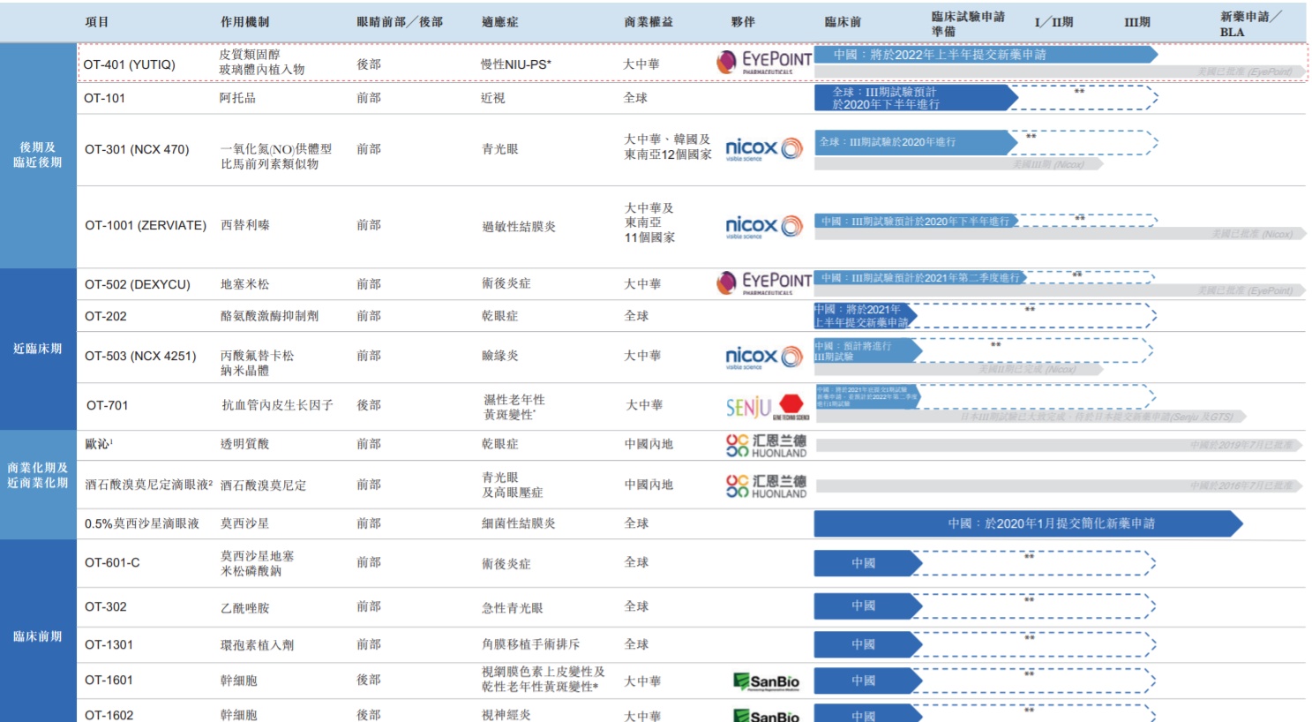
Task: Click the OT-101 project name
Action: (105, 98)
